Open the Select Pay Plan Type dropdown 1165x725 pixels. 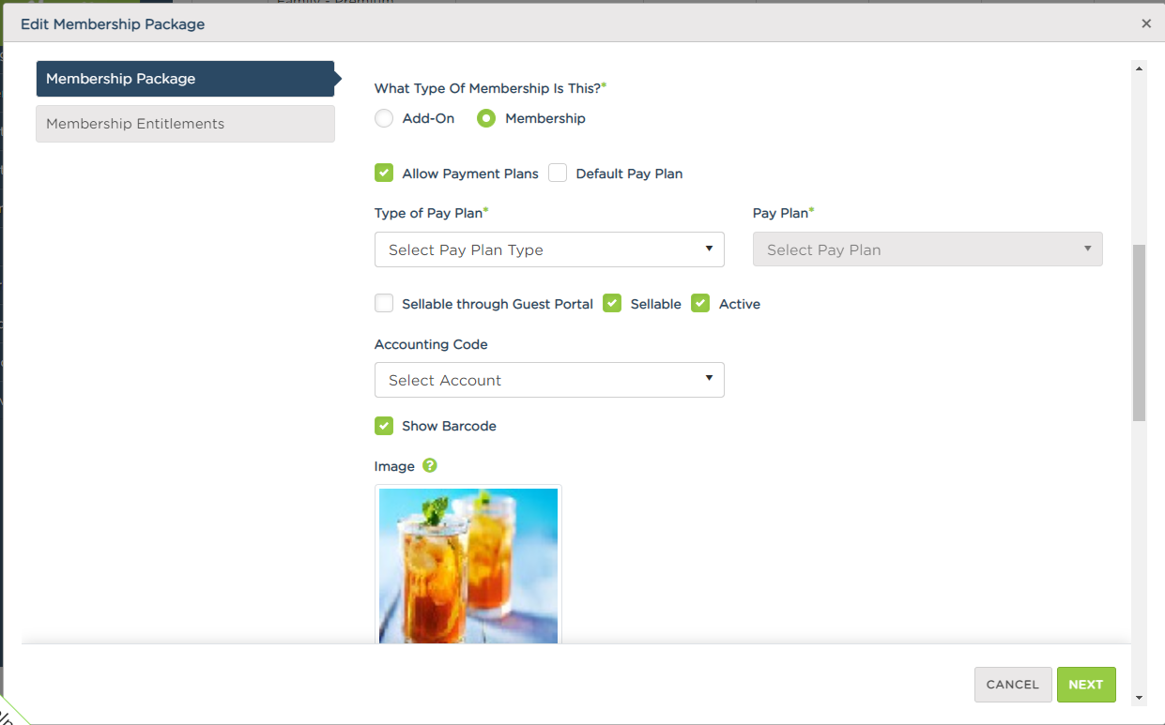pyautogui.click(x=549, y=249)
